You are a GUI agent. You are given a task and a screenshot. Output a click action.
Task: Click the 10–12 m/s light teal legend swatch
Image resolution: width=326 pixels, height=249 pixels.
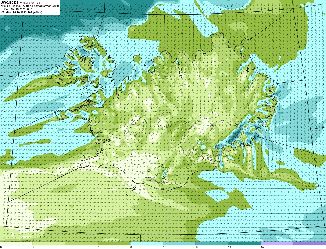tap(179, 243)
